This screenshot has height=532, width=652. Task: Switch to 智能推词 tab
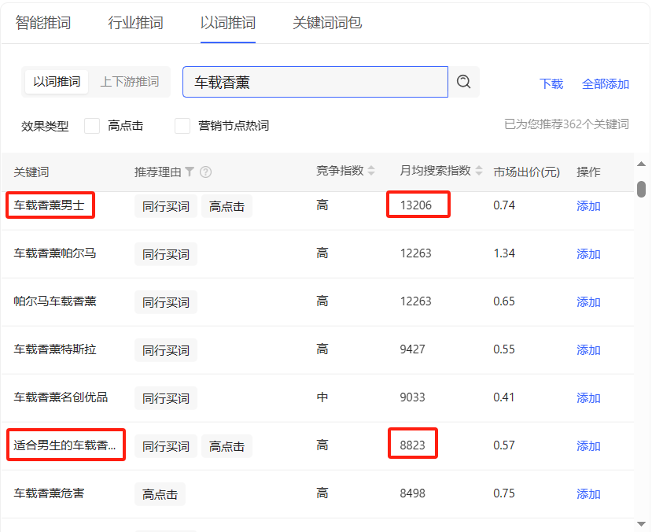[43, 23]
